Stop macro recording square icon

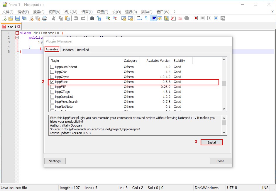tap(202, 18)
